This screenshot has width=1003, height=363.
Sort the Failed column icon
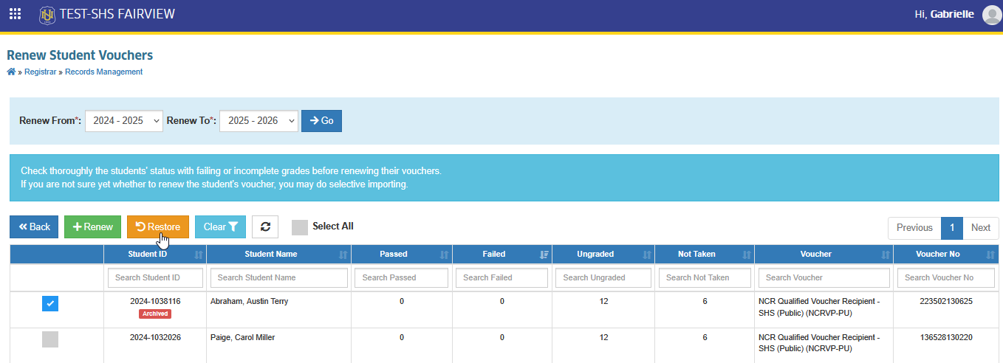544,255
